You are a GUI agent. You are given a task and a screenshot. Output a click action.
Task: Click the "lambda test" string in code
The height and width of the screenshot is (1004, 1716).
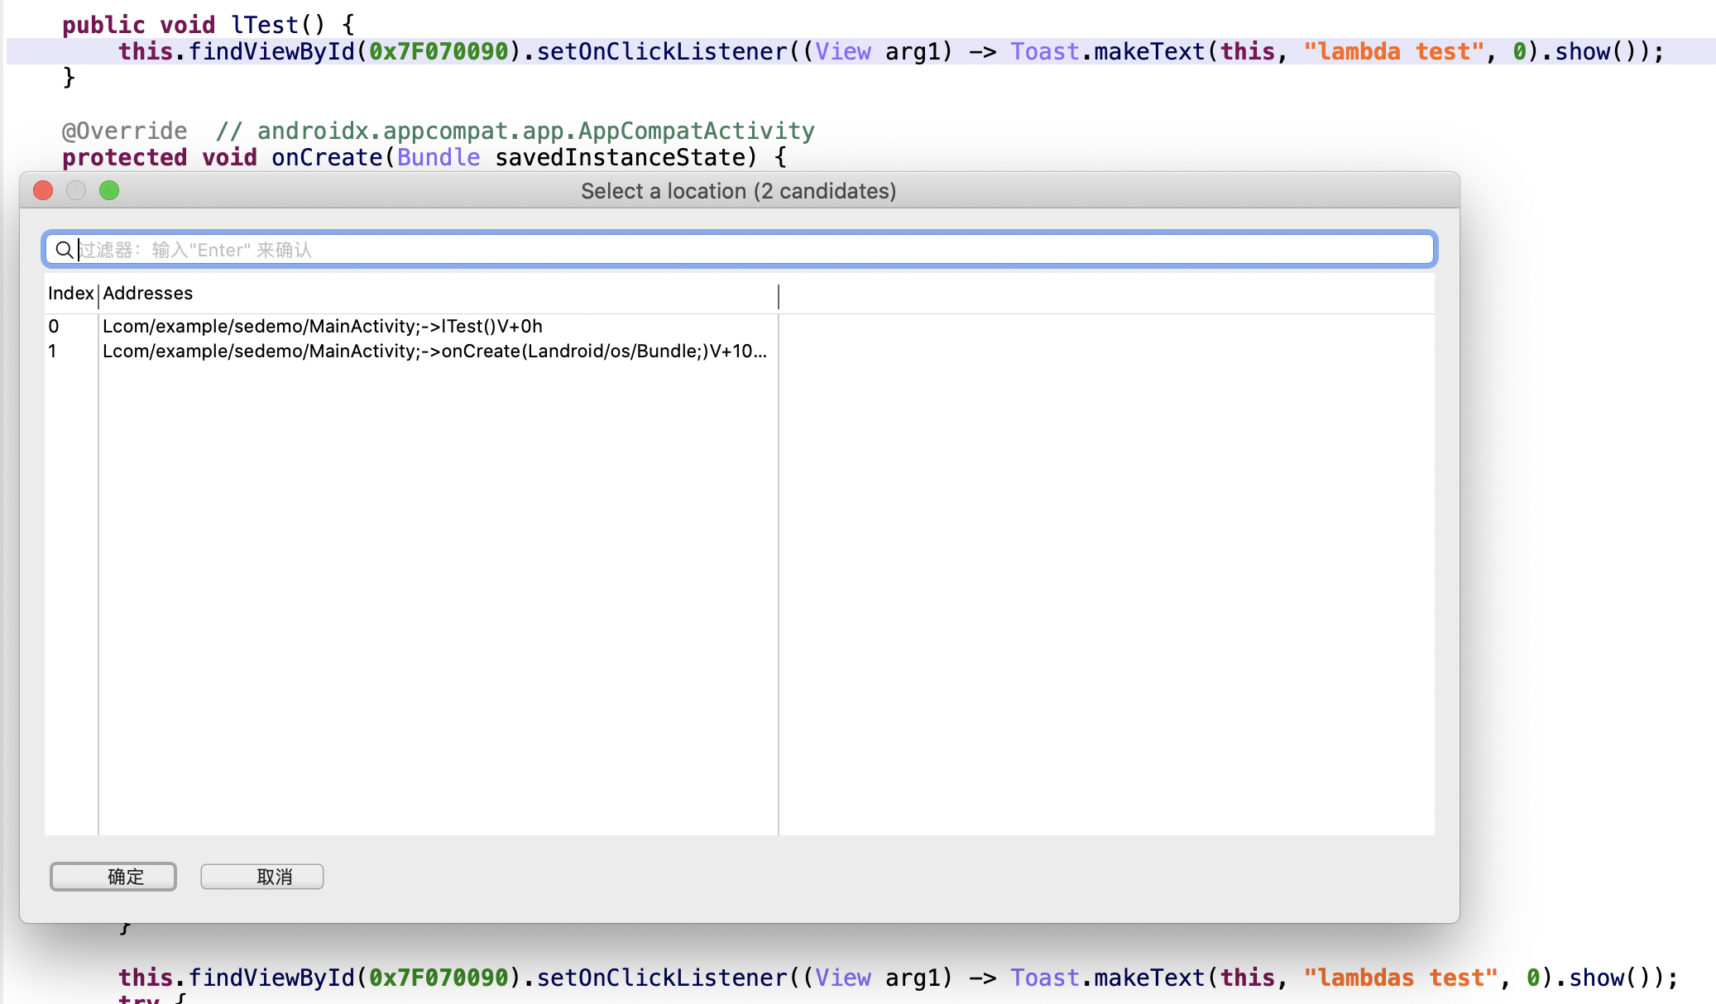tap(1393, 51)
